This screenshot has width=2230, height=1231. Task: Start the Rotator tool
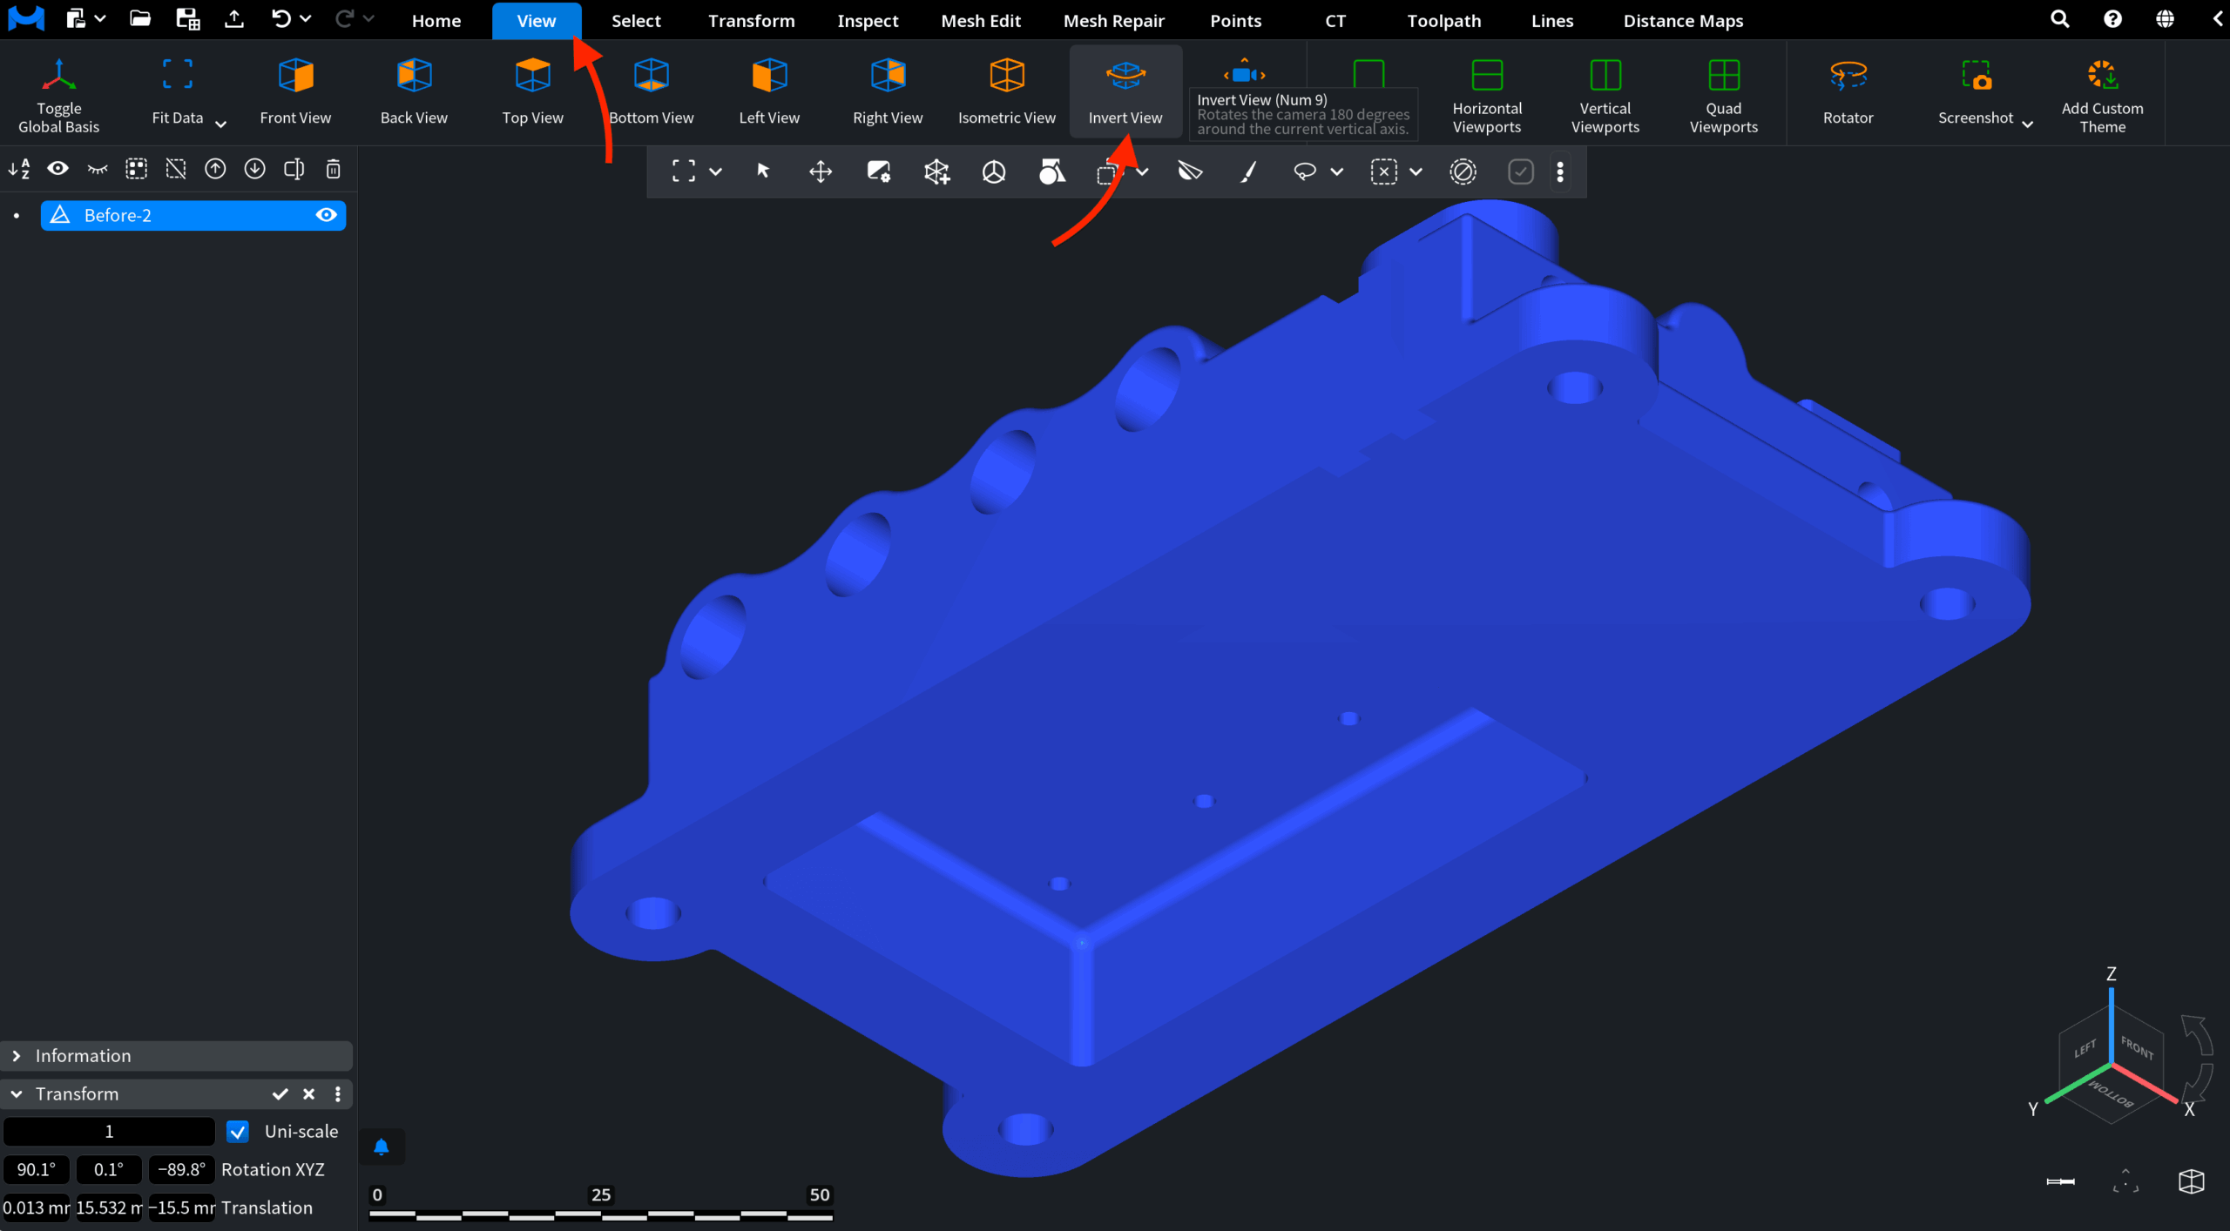(1848, 94)
